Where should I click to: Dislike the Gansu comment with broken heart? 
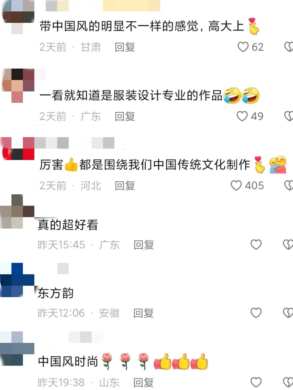(288, 47)
